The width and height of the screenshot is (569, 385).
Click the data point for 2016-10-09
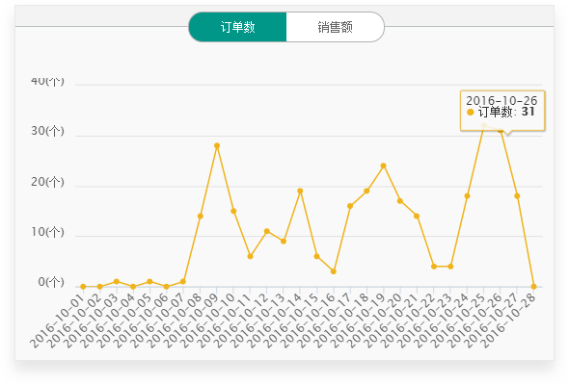click(x=217, y=145)
